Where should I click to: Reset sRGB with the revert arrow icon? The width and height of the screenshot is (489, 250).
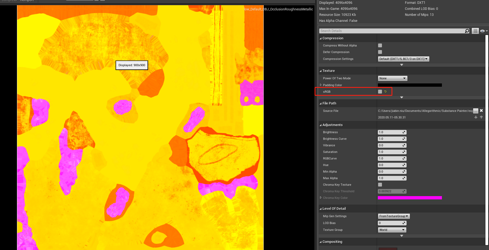[386, 91]
